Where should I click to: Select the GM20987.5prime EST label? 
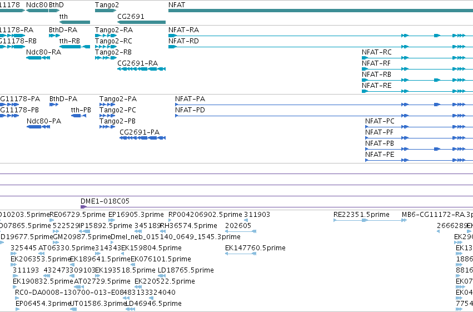click(82, 237)
